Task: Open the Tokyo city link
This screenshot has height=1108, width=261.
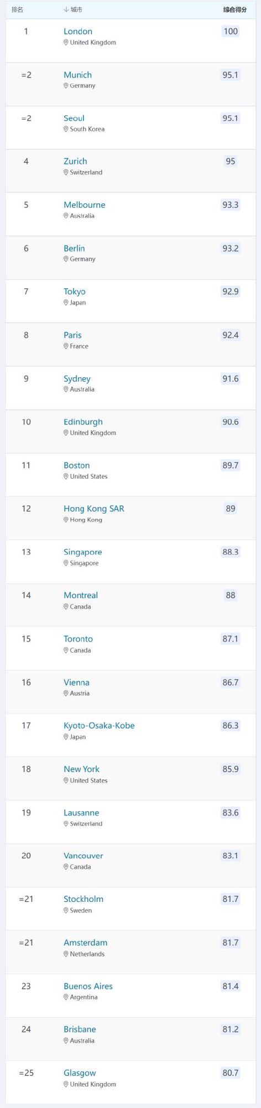Action: click(75, 291)
